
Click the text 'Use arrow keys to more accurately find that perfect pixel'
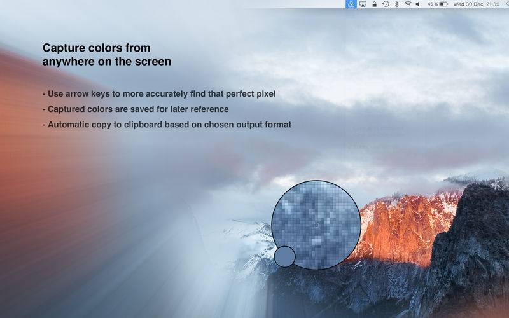162,93
